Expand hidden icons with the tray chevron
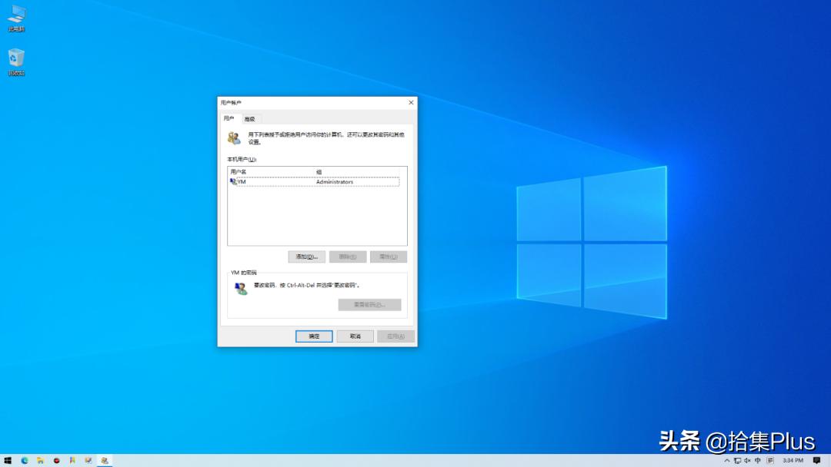 728,462
